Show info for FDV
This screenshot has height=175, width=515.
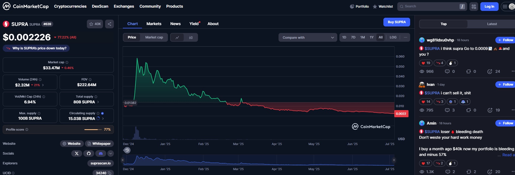tap(90, 80)
